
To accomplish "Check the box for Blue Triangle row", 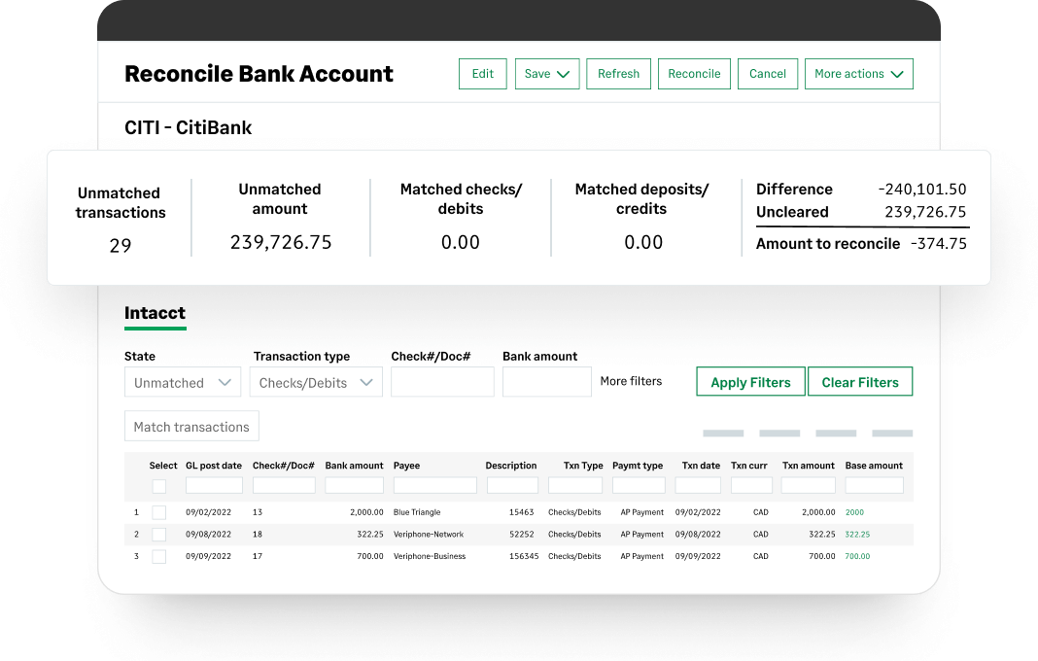I will pyautogui.click(x=158, y=512).
